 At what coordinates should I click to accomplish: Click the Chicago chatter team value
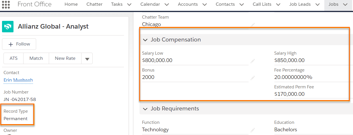[152, 24]
